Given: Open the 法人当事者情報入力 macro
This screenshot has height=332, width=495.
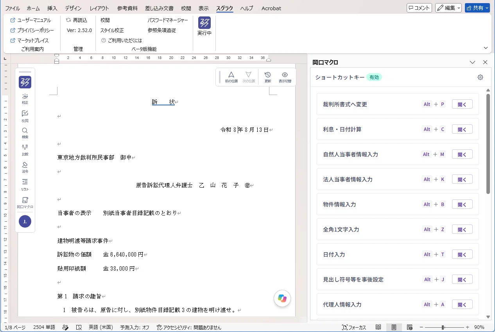Looking at the screenshot, I should (462, 179).
